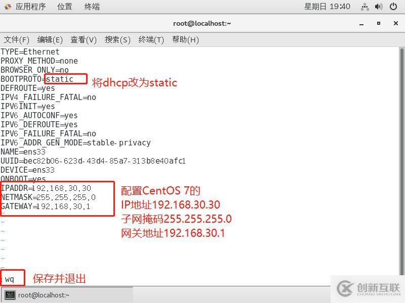Open the volume speaker icon

coord(378,7)
